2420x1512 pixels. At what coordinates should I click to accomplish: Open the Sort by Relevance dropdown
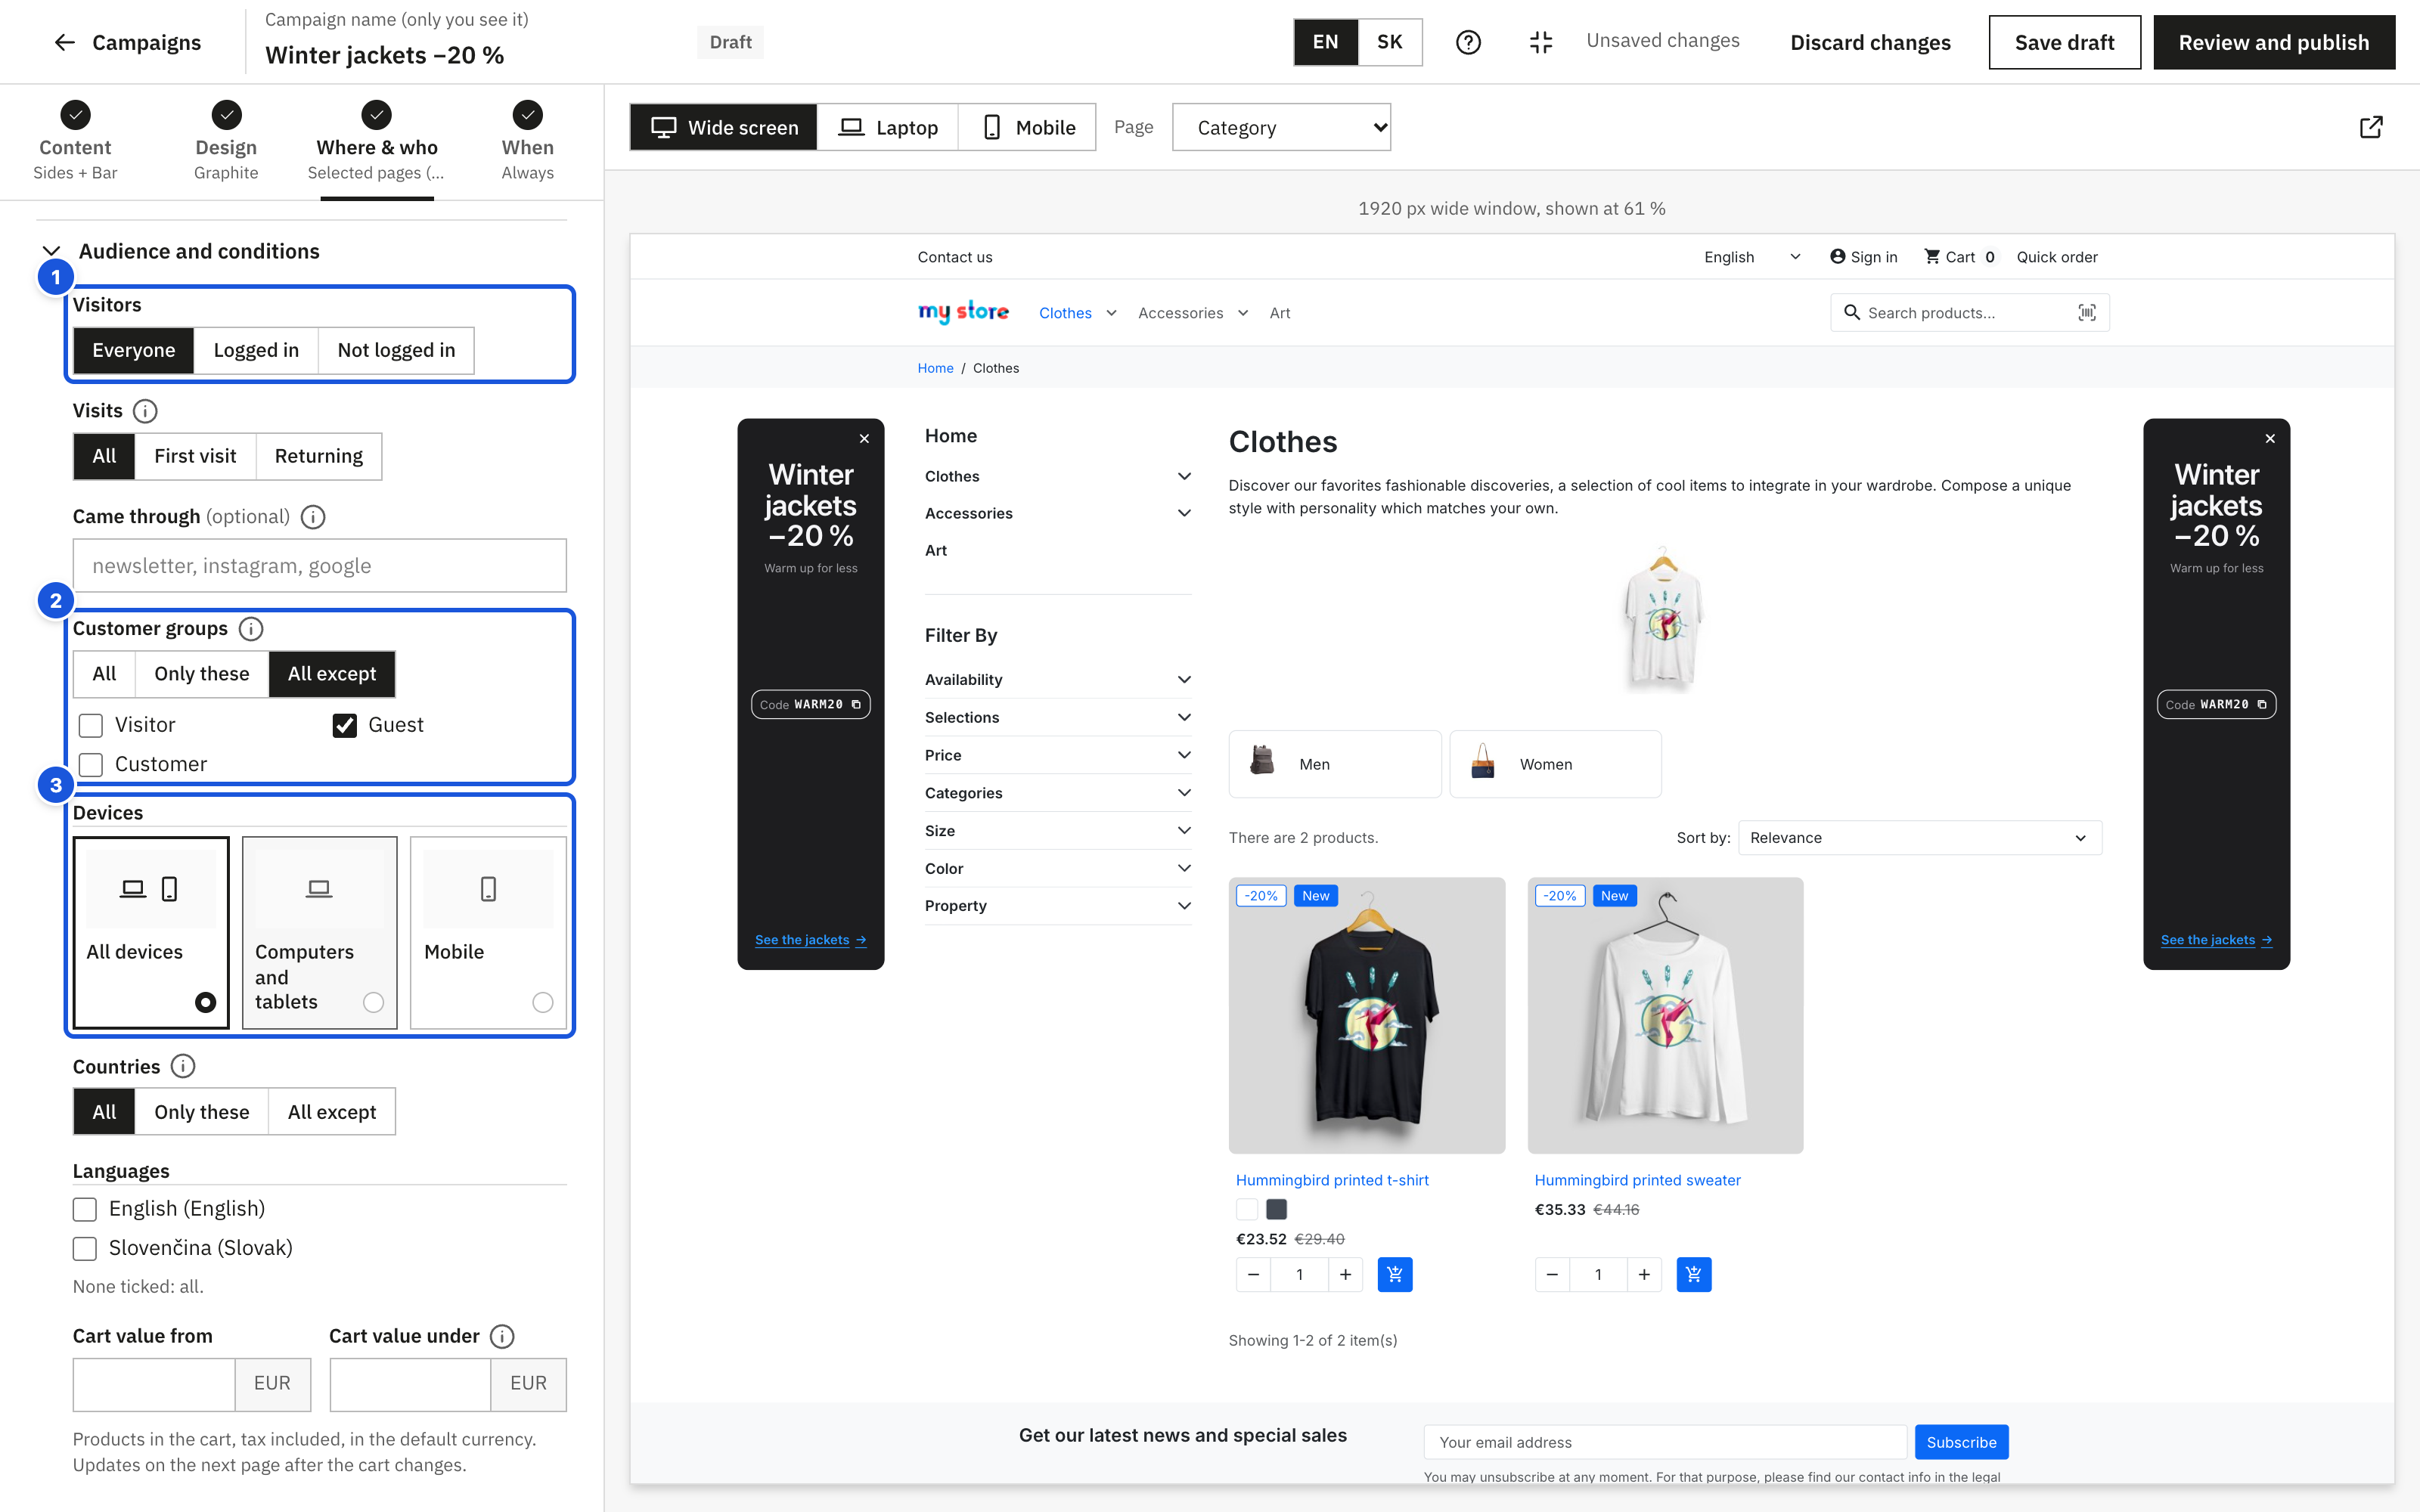point(1919,838)
